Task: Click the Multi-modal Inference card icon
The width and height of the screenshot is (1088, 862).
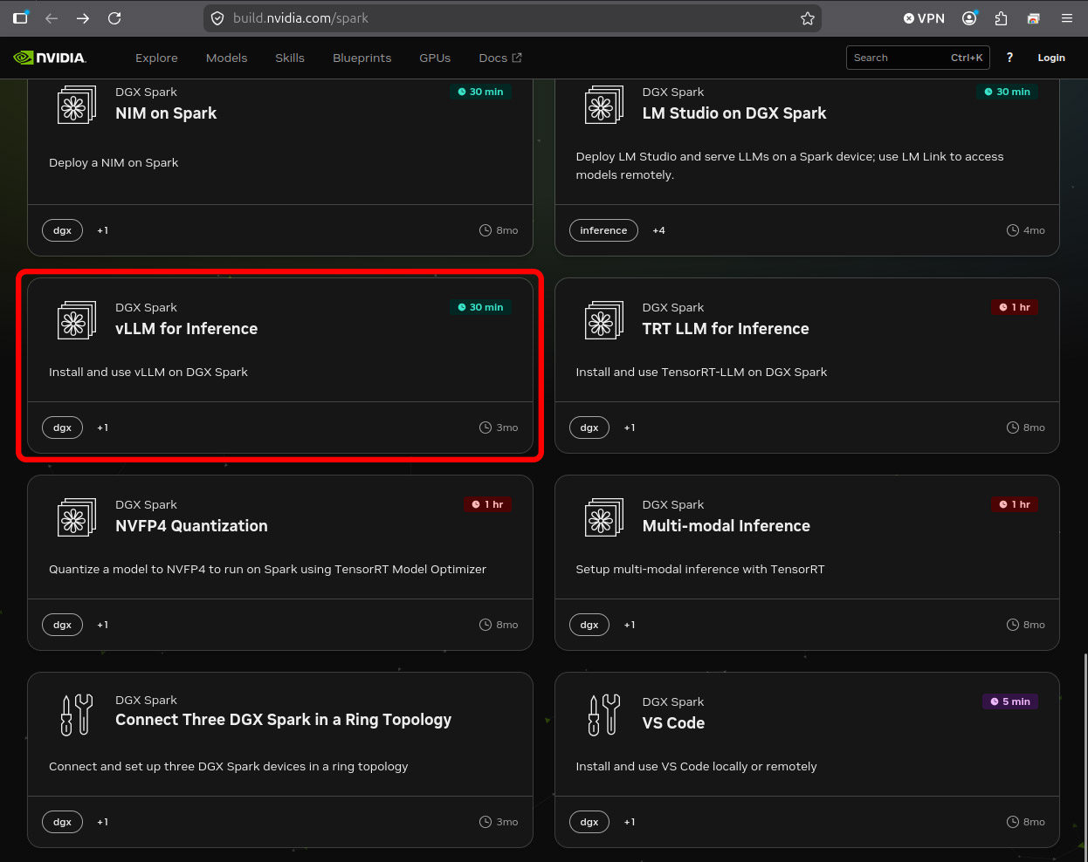Action: pos(604,517)
